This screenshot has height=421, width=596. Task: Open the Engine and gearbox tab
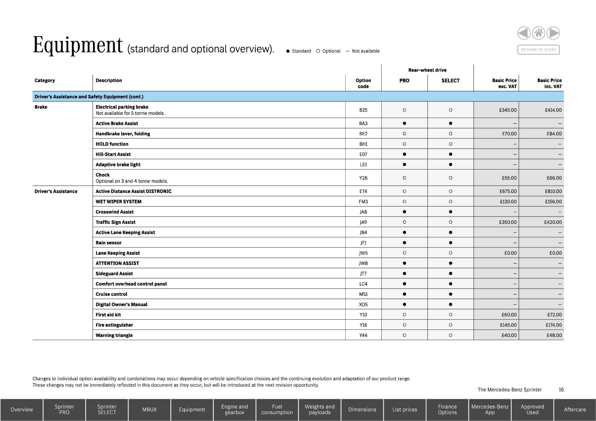(x=235, y=410)
